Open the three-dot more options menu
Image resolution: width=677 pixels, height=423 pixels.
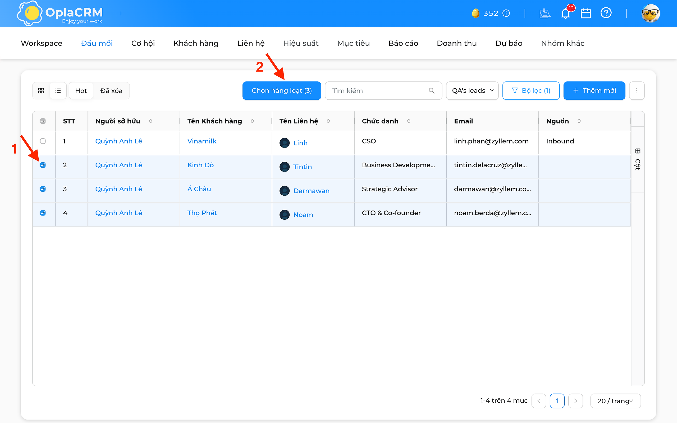coord(637,91)
